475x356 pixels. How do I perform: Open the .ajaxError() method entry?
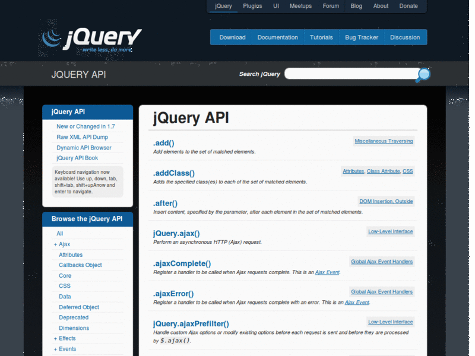click(x=173, y=294)
